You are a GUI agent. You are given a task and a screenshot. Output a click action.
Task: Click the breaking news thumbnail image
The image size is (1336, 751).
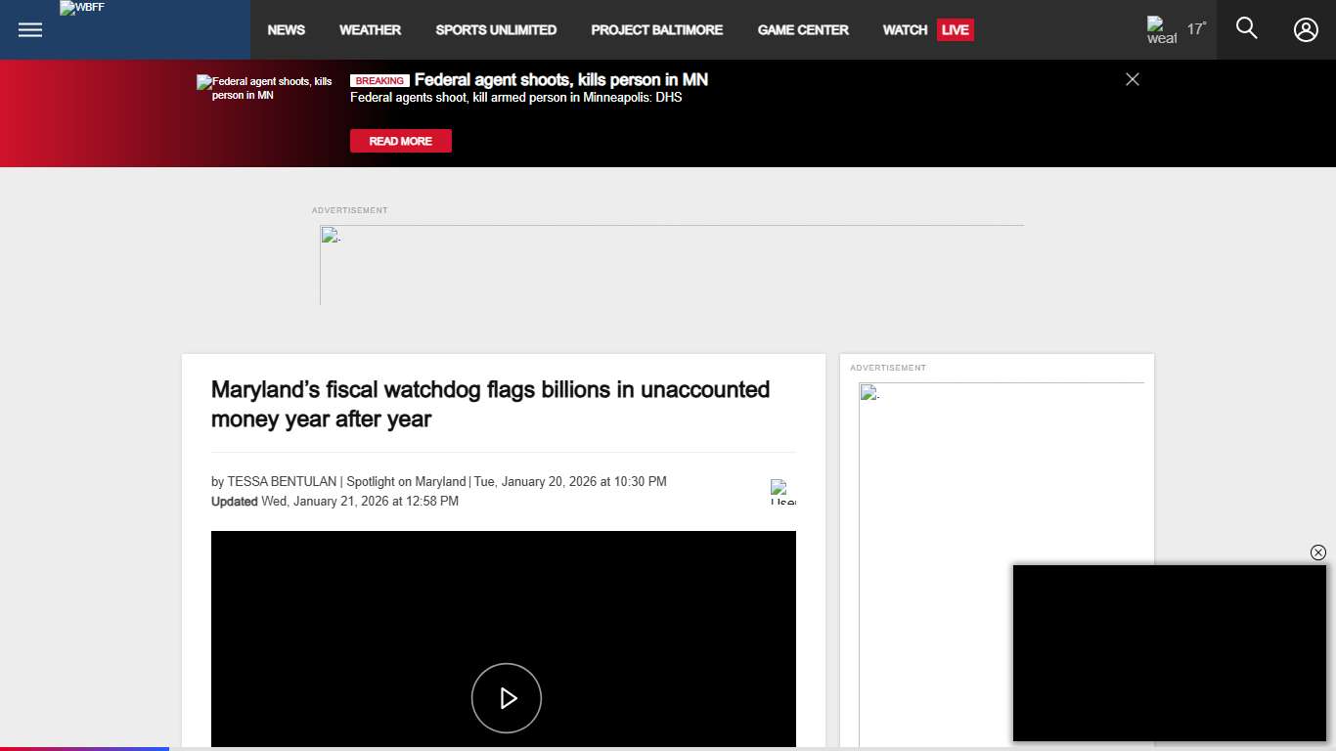[262, 88]
